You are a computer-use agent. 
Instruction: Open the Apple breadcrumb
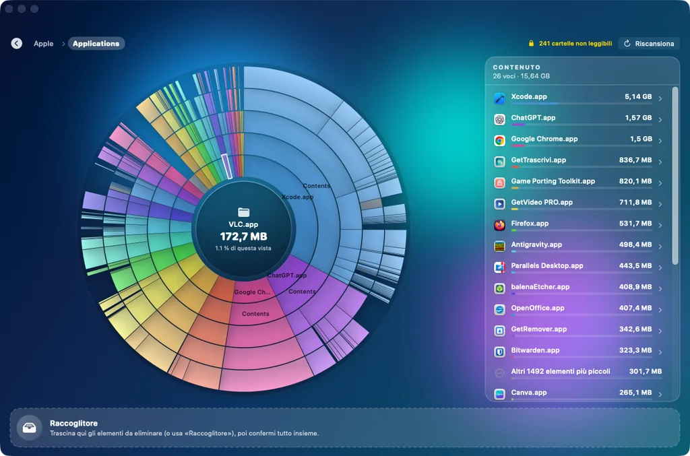pos(44,44)
